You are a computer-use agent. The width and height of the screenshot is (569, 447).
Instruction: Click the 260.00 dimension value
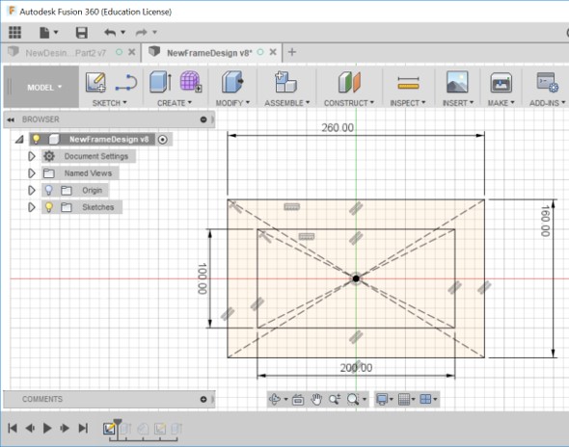point(338,127)
